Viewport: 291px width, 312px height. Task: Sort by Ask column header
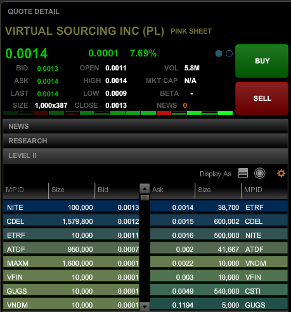172,190
